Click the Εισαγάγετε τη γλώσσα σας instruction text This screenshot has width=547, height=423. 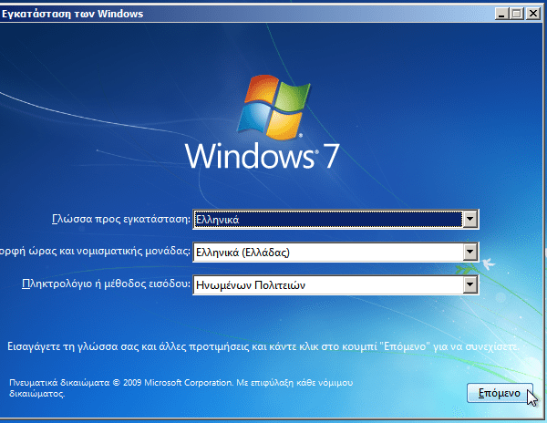pos(263,346)
